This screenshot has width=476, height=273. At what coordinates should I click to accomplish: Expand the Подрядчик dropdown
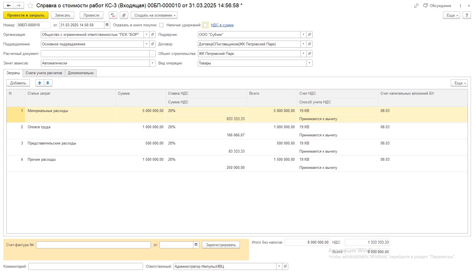(304, 35)
